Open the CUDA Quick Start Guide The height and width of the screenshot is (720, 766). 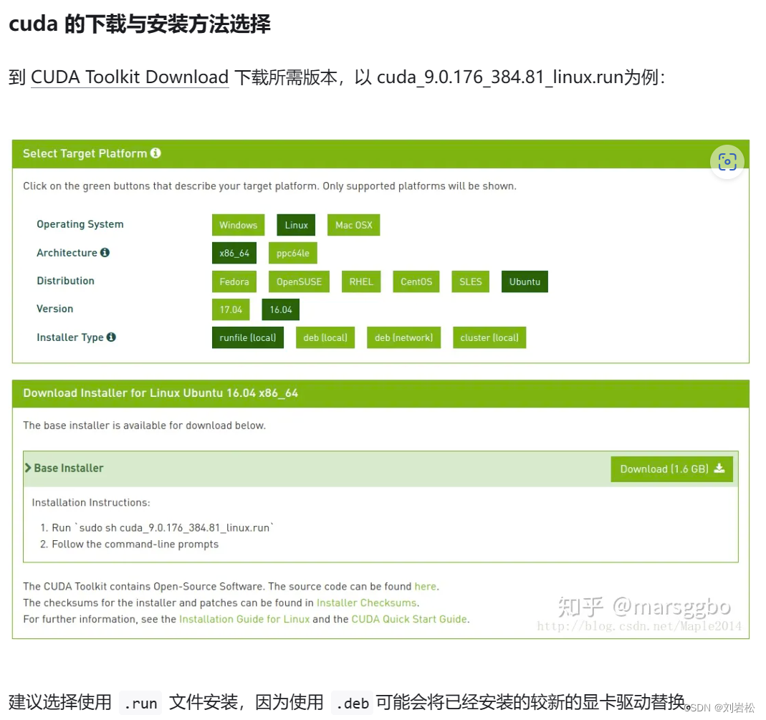[409, 619]
